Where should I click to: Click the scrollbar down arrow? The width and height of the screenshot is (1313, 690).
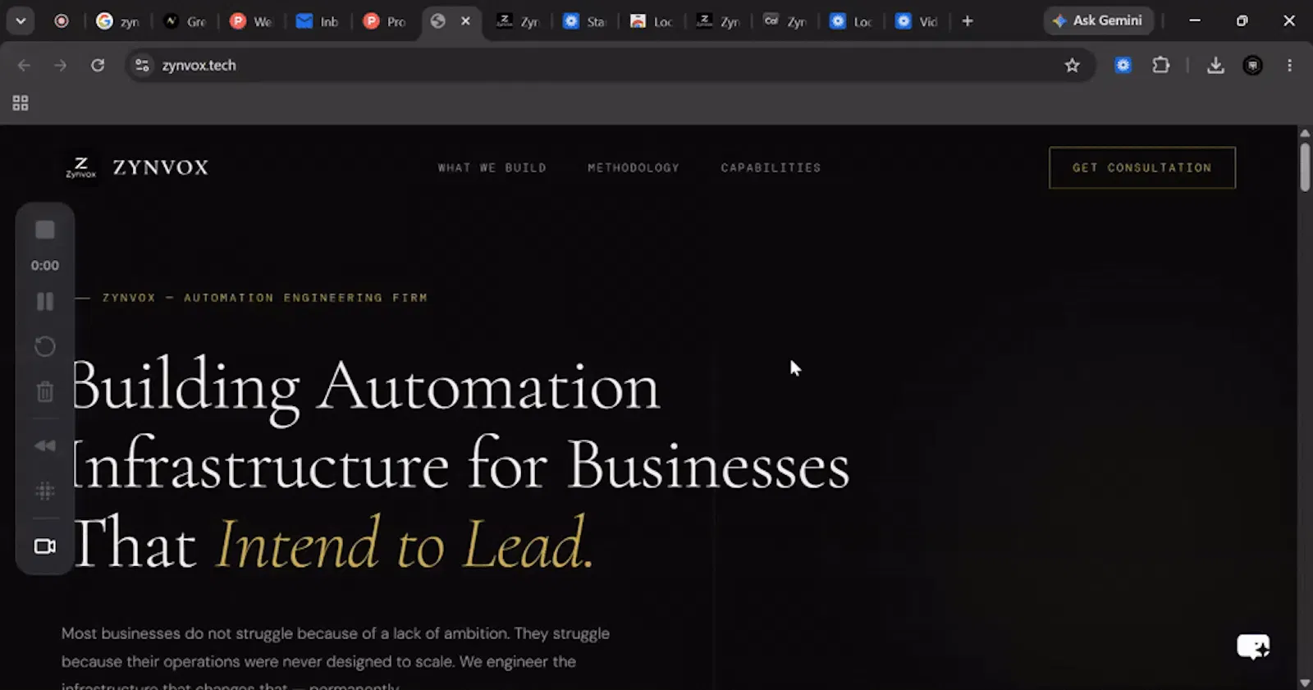(x=1305, y=683)
